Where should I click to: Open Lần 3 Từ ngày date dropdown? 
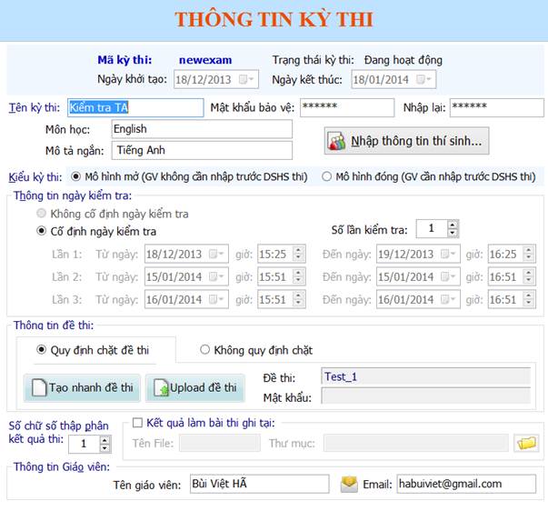216,299
